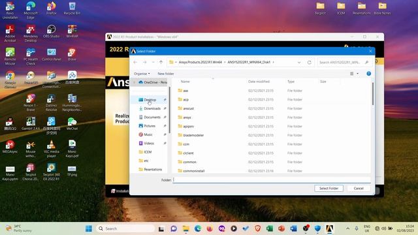
Task: Open File Explorer from taskbar
Action: point(185,228)
